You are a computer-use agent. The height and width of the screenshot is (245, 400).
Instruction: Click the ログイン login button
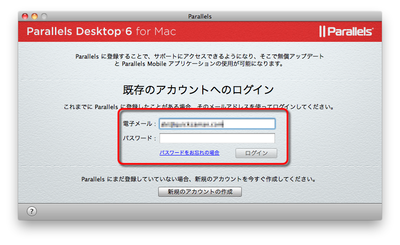(256, 153)
